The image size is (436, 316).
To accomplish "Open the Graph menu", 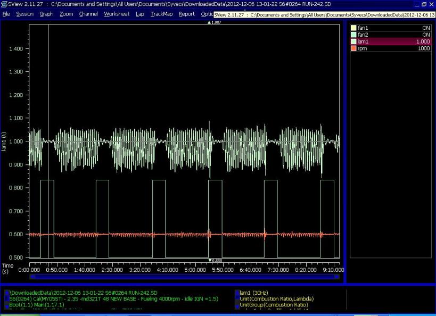I will [46, 14].
